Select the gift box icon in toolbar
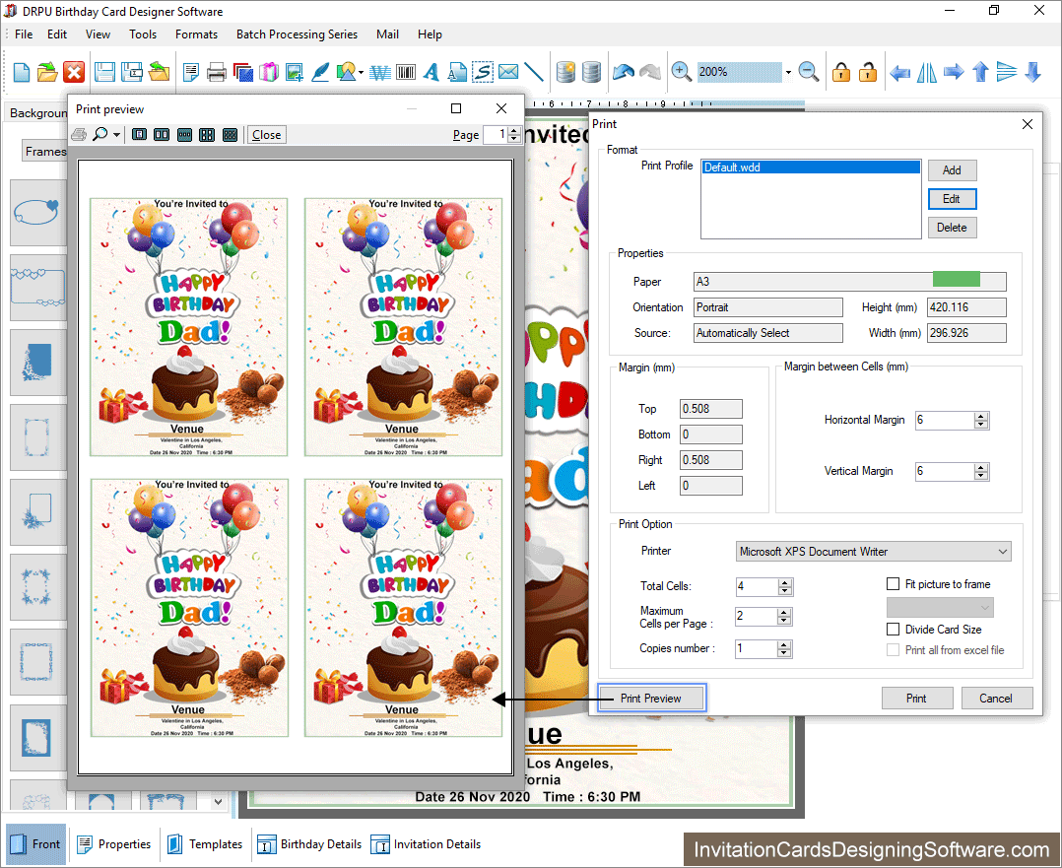Screen dimensions: 1062x868 click(x=268, y=72)
